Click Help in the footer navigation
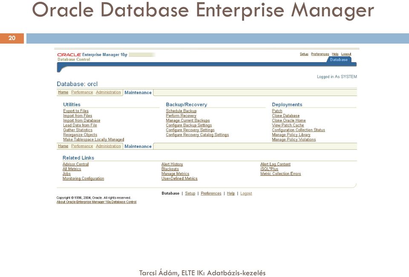This screenshot has height=277, width=409. [x=231, y=193]
